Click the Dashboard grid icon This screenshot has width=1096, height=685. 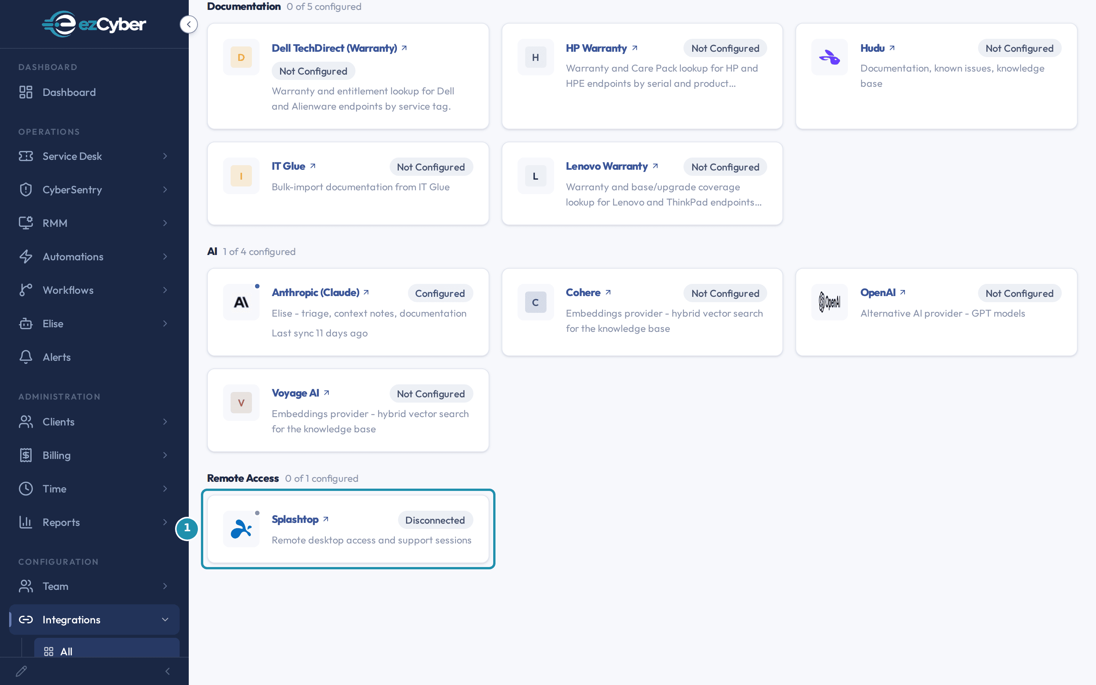click(x=26, y=92)
